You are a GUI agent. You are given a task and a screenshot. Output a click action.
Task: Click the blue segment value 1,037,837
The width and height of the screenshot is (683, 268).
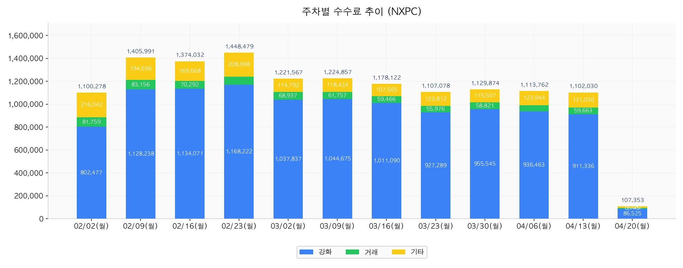click(288, 159)
